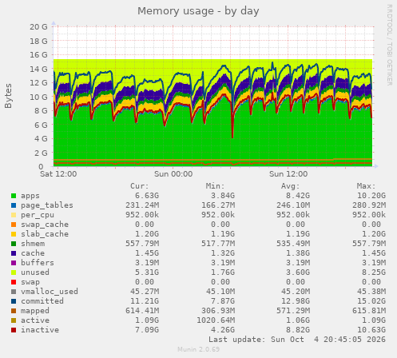The width and height of the screenshot is (397, 358).
Task: Click the per_cpu legend color swatch
Action: (14, 215)
